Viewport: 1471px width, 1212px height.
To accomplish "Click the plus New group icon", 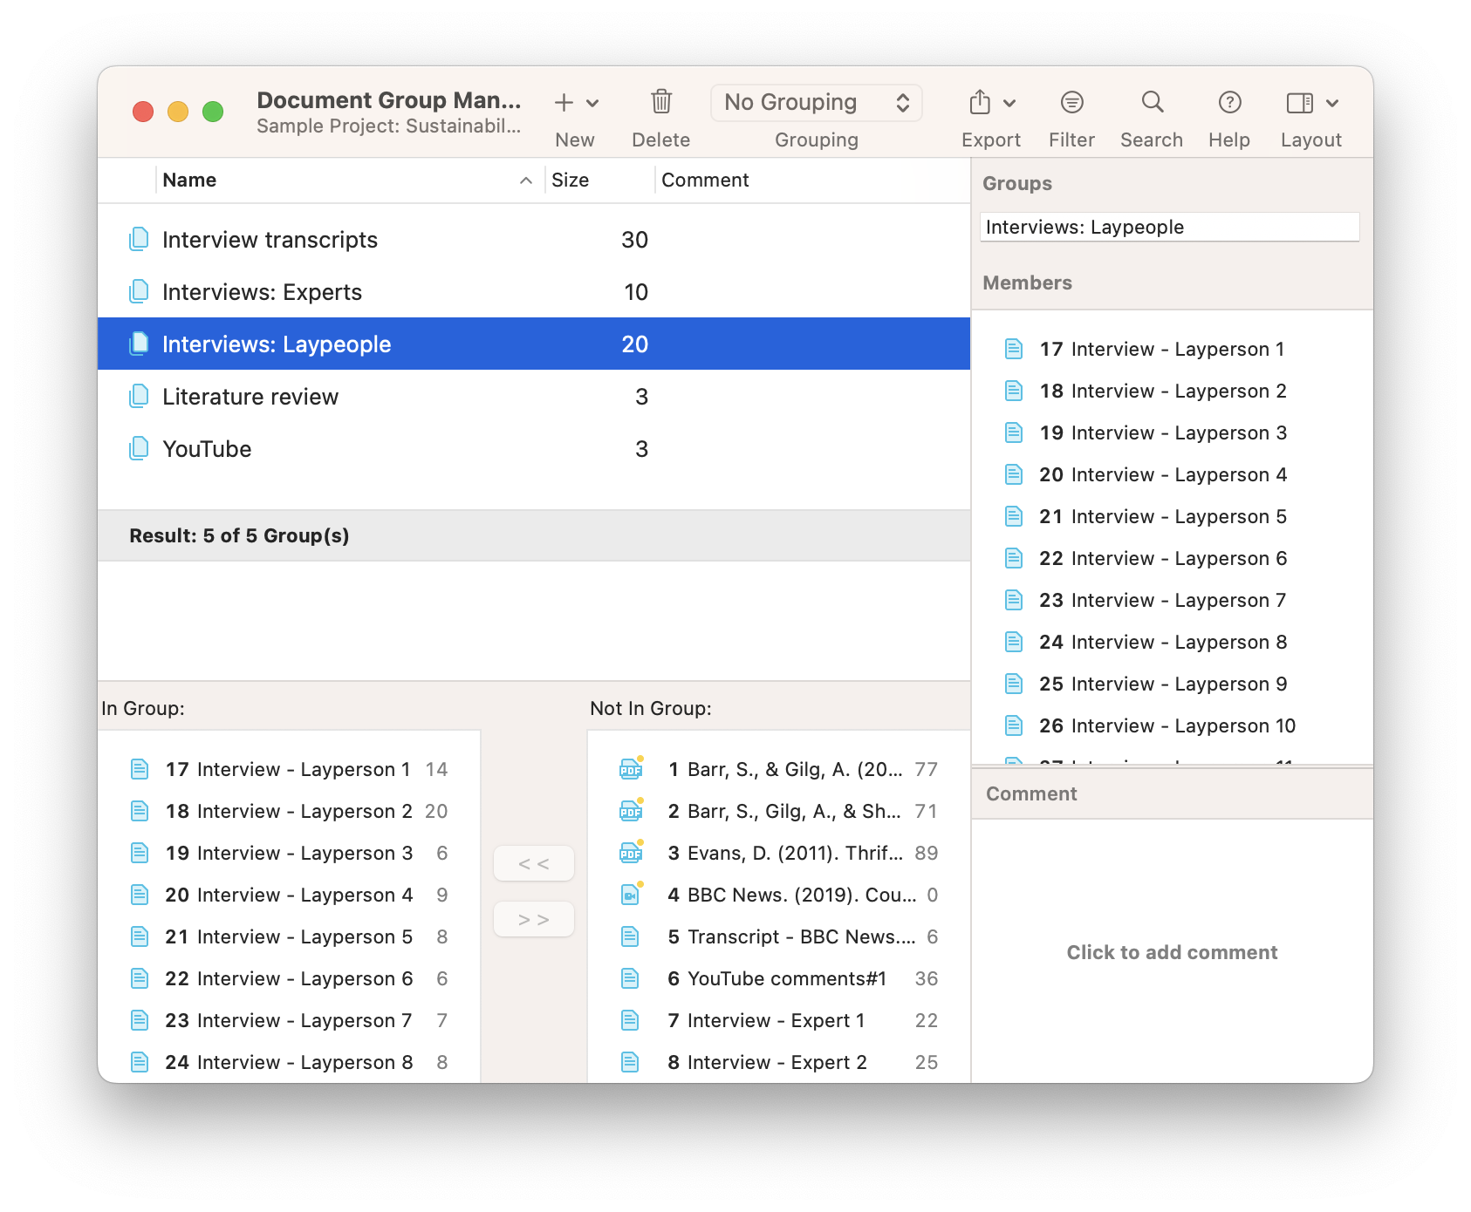I will [x=564, y=103].
